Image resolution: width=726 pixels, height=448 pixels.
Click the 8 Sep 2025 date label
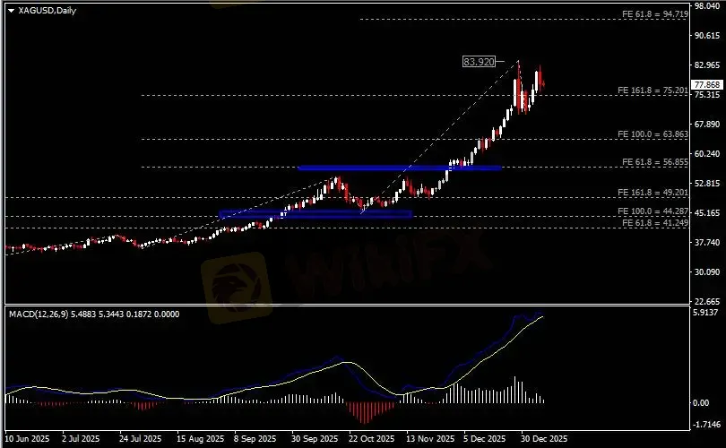[x=255, y=439]
